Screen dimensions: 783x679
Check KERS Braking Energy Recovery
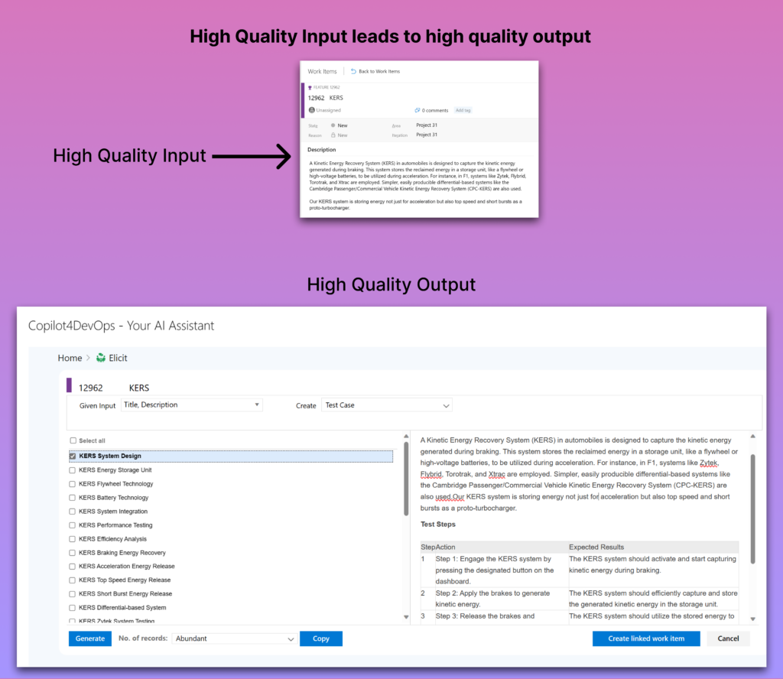point(73,553)
